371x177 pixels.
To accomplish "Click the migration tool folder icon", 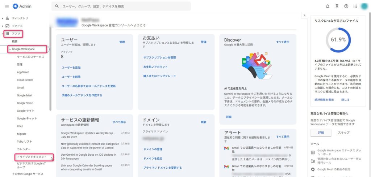I will pyautogui.click(x=313, y=161).
